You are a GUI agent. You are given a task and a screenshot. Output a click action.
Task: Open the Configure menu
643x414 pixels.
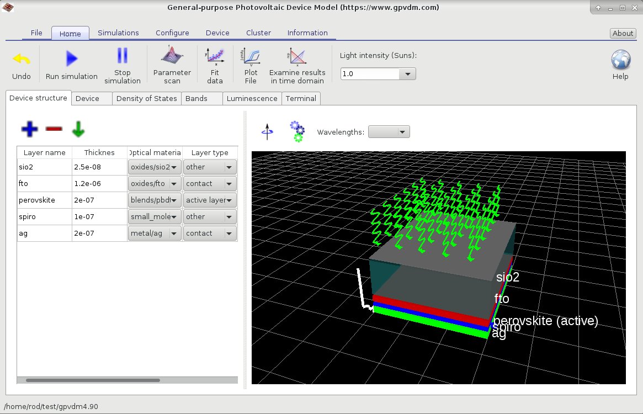[172, 33]
